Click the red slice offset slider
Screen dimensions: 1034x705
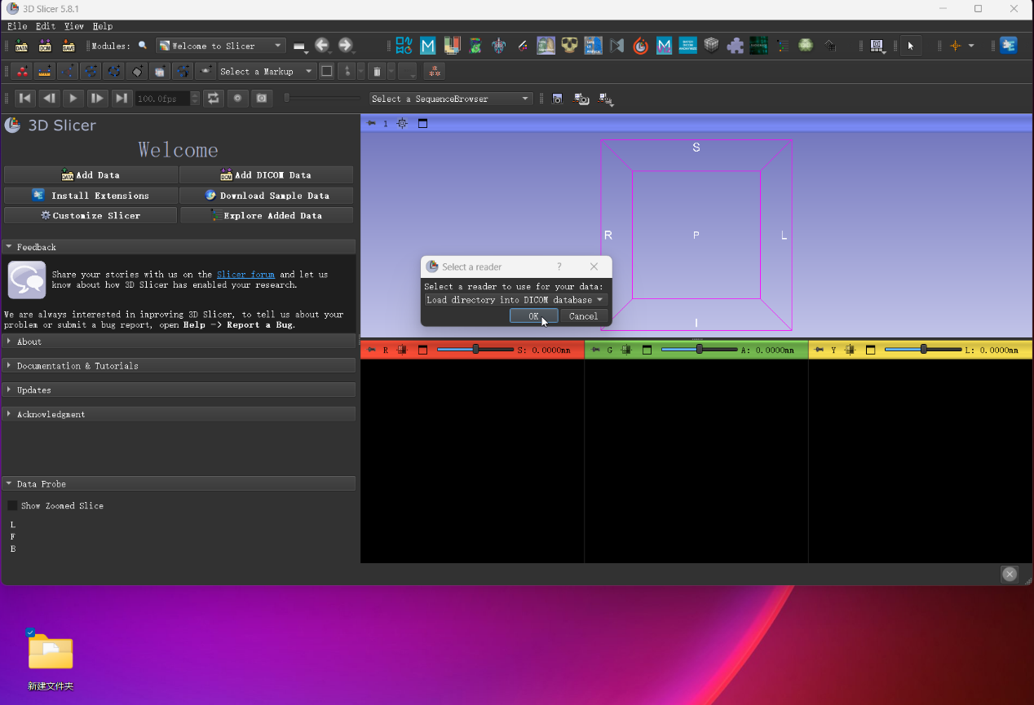(x=475, y=350)
